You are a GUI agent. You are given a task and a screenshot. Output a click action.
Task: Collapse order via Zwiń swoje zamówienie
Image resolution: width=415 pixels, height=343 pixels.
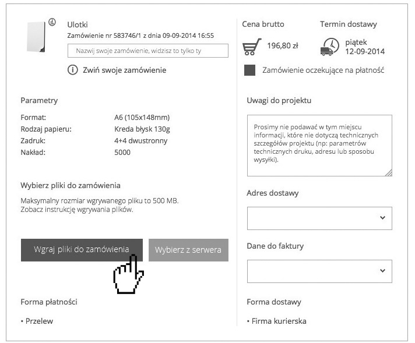124,70
